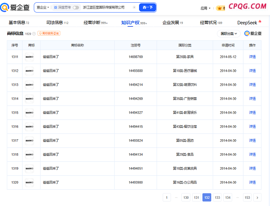Open 详情 for registration 14698769
The height and width of the screenshot is (206, 270).
(x=252, y=57)
